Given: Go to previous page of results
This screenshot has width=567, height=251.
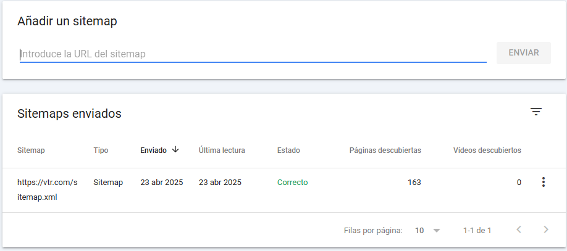Looking at the screenshot, I should pos(519,230).
